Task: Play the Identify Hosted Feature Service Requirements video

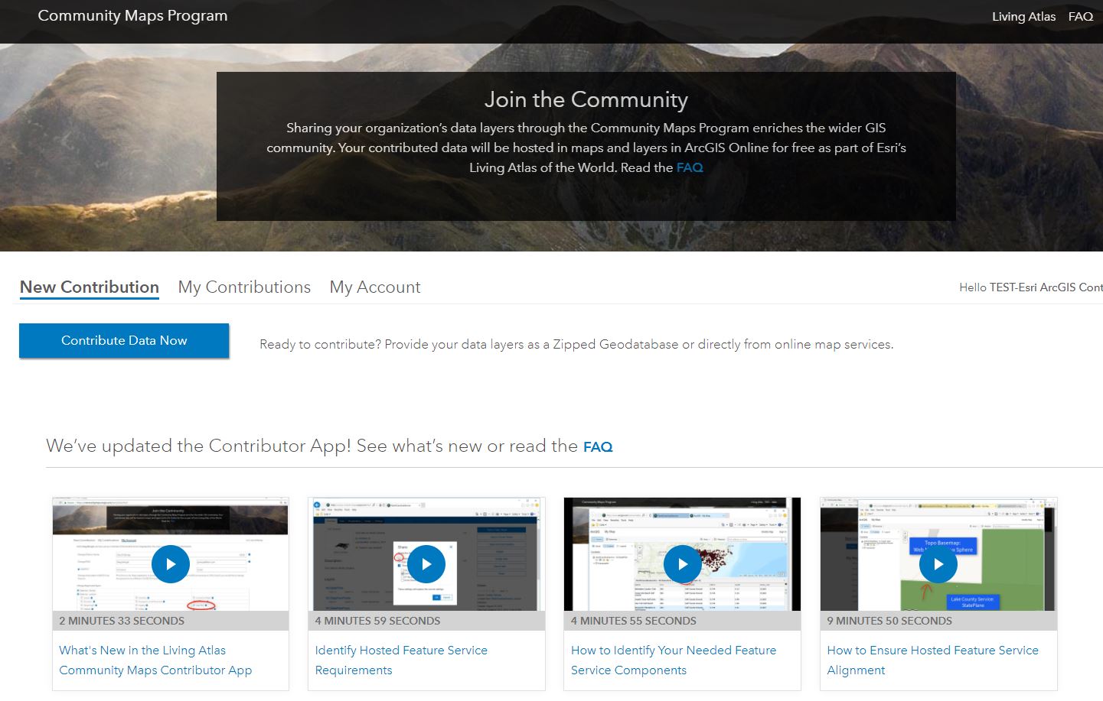Action: click(426, 564)
